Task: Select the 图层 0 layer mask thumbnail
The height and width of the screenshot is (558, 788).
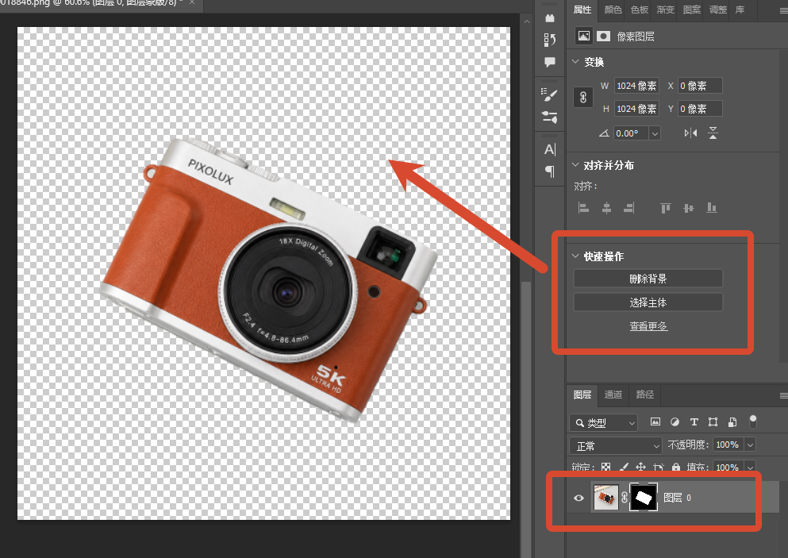Action: tap(644, 497)
